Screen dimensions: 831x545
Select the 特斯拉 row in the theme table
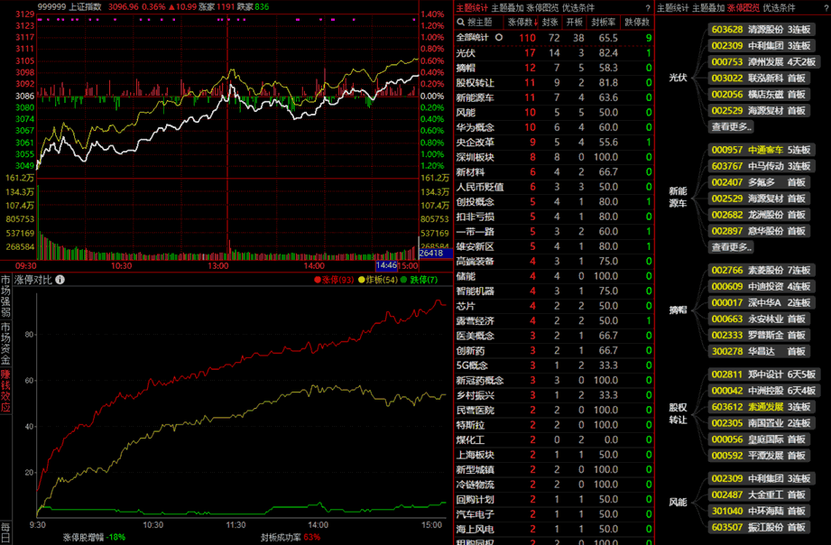pyautogui.click(x=554, y=425)
